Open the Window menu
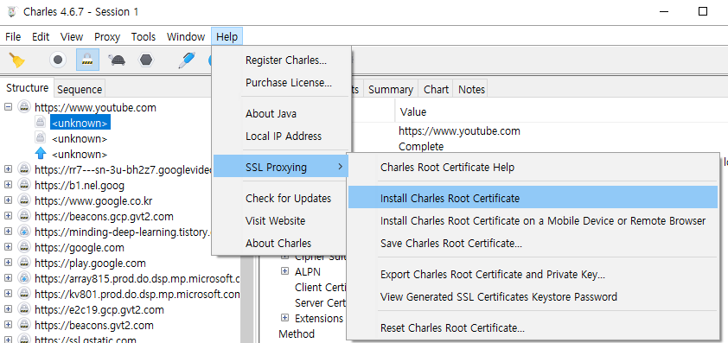The image size is (728, 343). pos(186,36)
